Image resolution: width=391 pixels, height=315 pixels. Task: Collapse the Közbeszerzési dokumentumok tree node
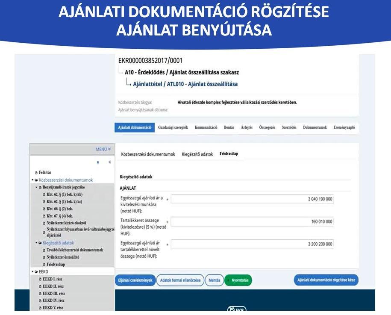point(32,180)
